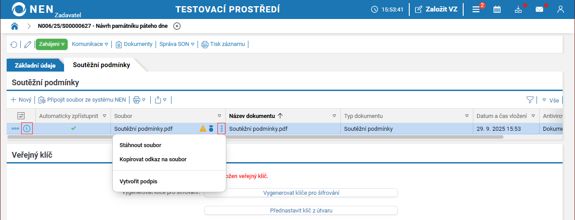Open the task list menu with badge
The height and width of the screenshot is (220, 575).
(x=477, y=9)
